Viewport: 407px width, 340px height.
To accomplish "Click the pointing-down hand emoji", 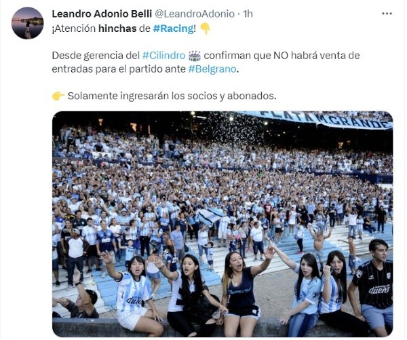I will pyautogui.click(x=206, y=29).
